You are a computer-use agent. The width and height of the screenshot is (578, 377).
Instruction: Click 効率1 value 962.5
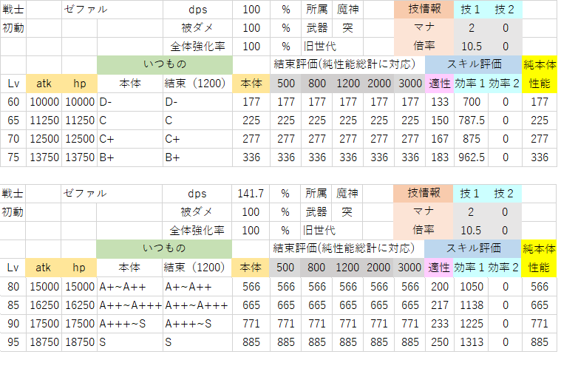(x=472, y=157)
